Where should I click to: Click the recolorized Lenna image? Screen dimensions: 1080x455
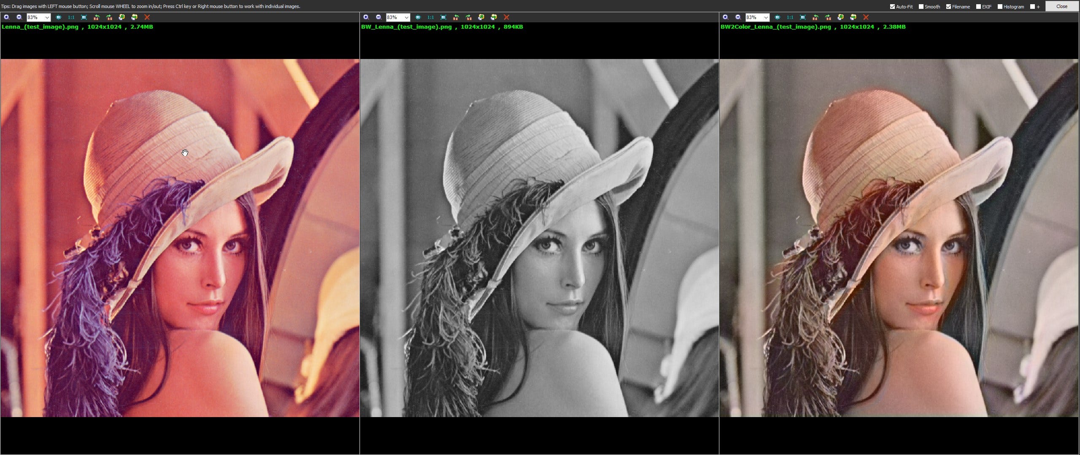pos(899,238)
